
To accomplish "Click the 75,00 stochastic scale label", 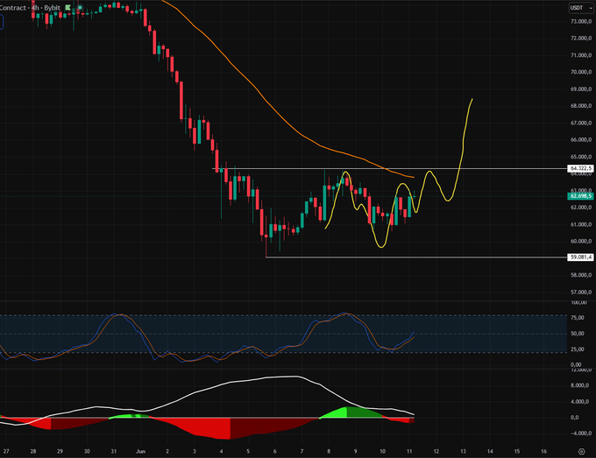I will pos(578,318).
